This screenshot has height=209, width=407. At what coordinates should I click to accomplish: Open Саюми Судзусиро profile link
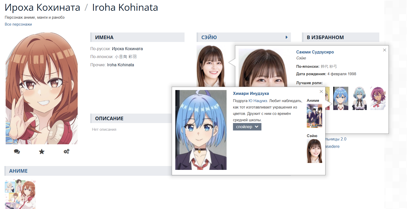pos(315,52)
